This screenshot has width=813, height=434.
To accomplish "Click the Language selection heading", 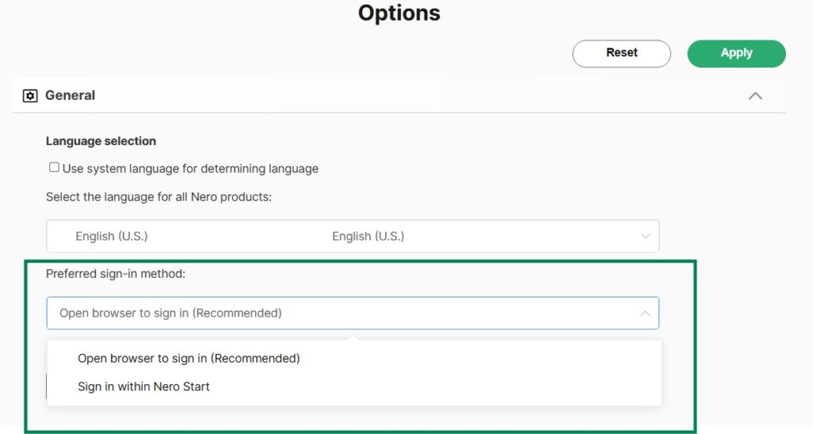I will [101, 141].
